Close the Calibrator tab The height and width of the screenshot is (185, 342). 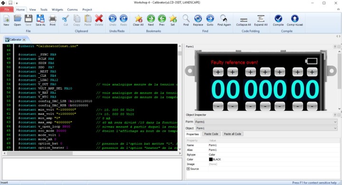click(24, 40)
